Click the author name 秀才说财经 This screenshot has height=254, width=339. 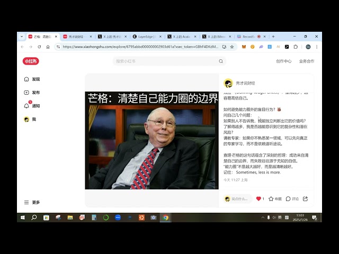tap(245, 83)
